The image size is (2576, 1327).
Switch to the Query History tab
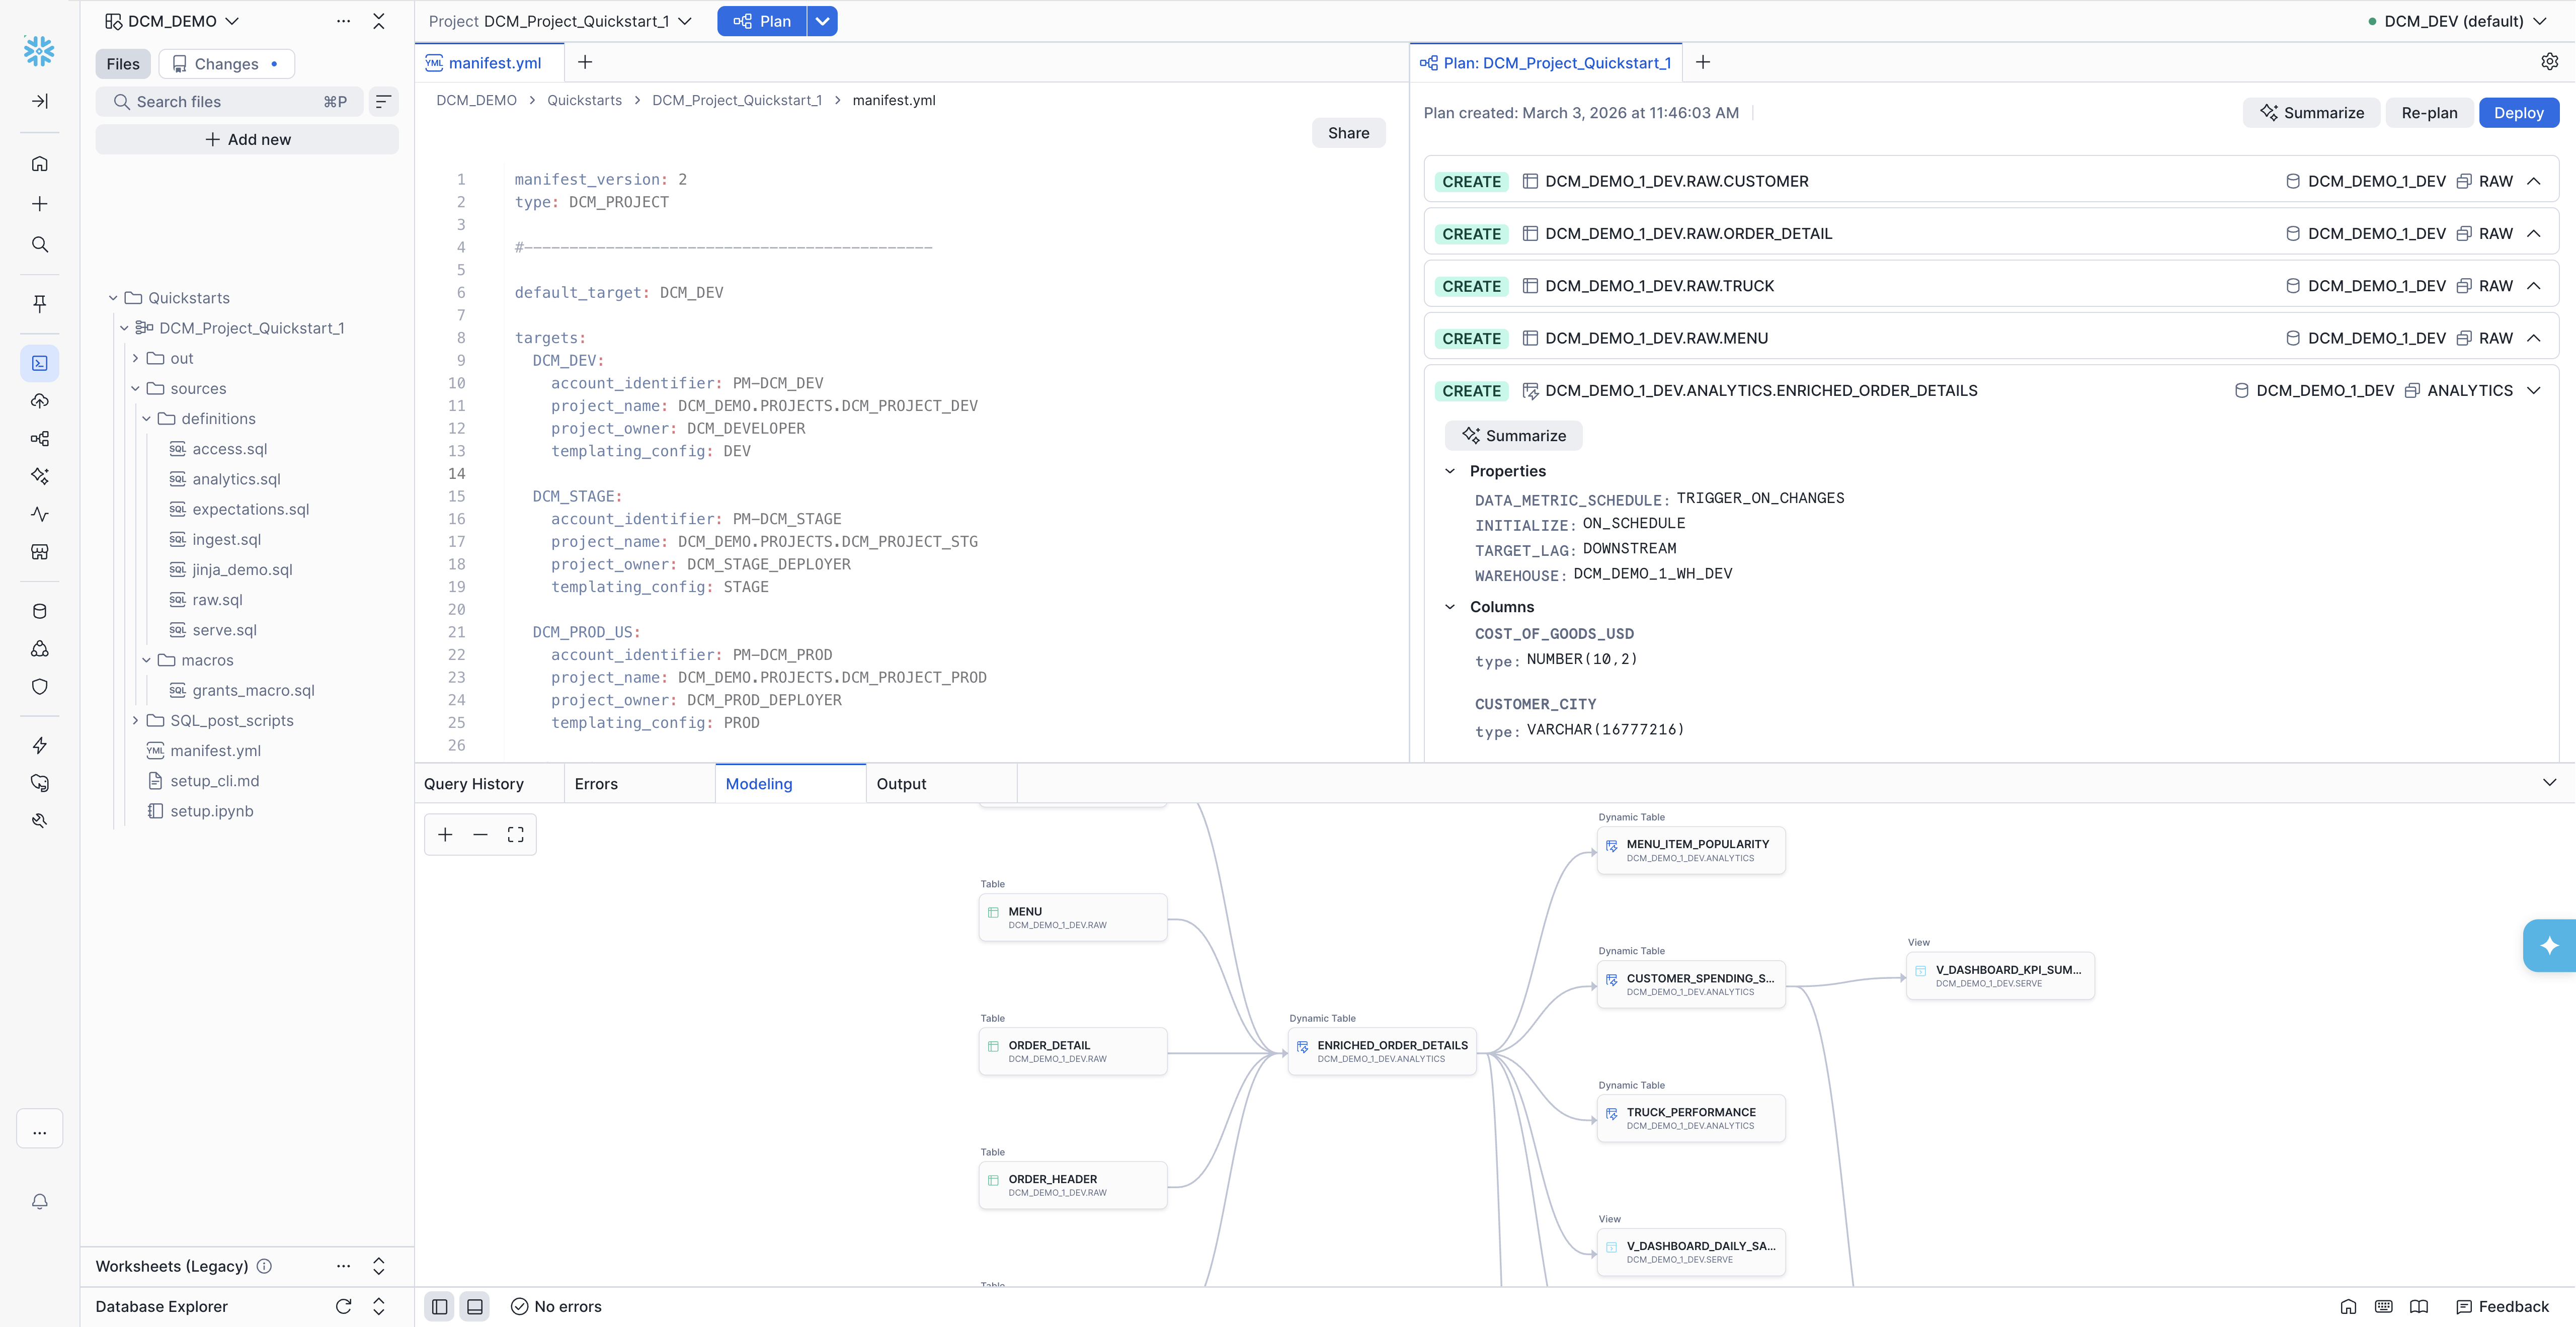[474, 784]
